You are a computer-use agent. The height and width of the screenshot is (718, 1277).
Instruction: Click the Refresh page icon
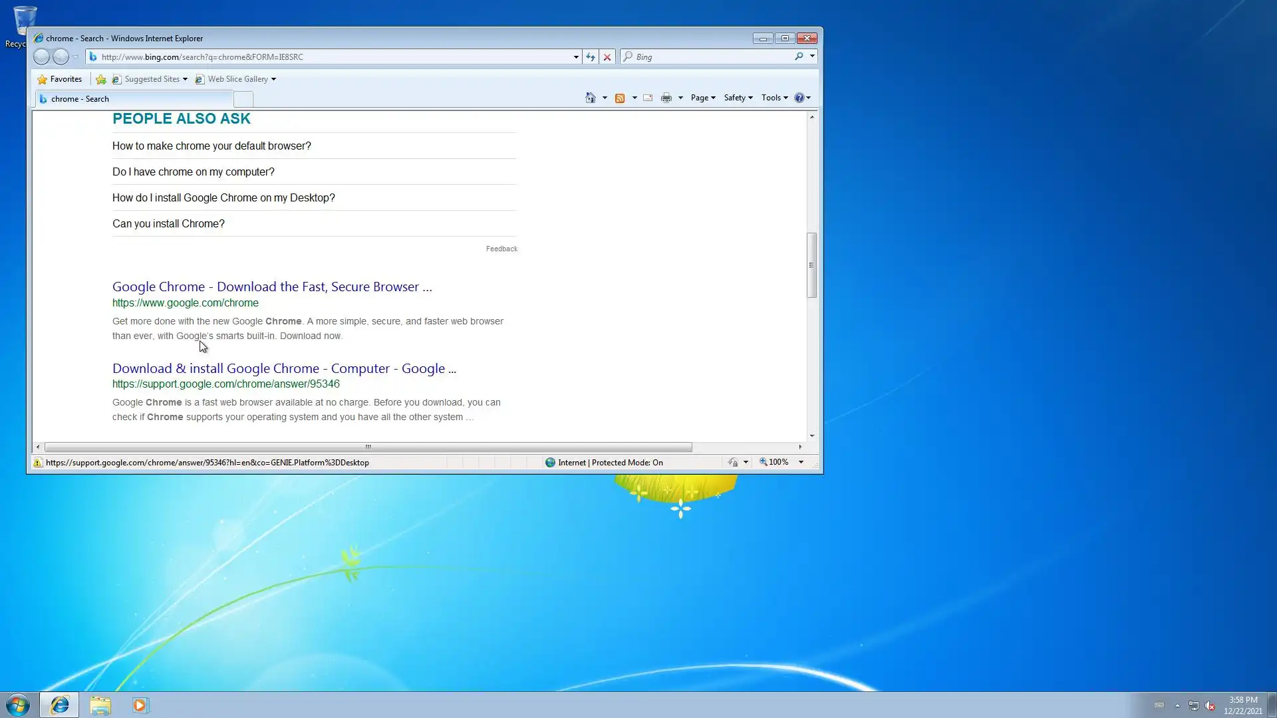(x=590, y=57)
